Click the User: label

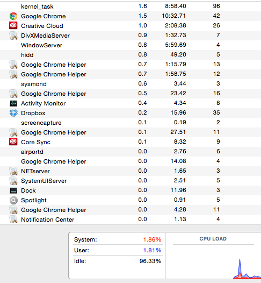tap(82, 250)
